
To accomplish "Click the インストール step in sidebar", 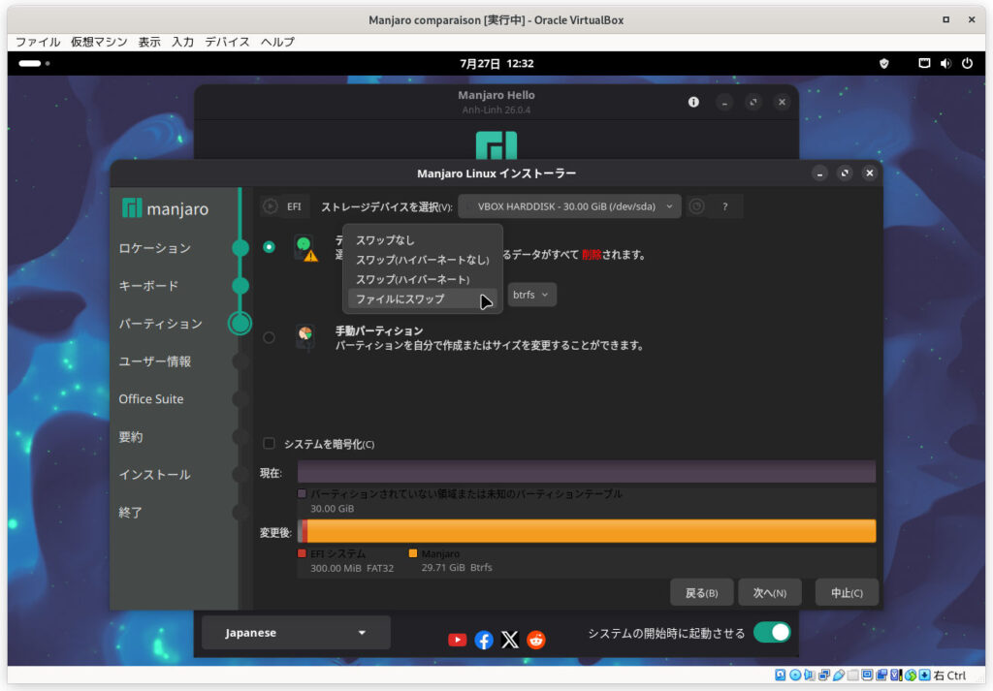I will [154, 475].
